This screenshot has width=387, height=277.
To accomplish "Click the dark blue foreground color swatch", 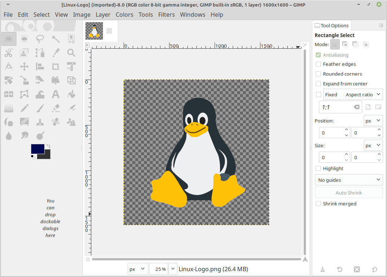I will (37, 149).
